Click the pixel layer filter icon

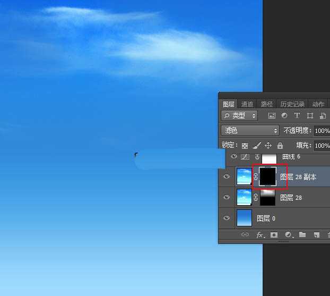pyautogui.click(x=272, y=116)
